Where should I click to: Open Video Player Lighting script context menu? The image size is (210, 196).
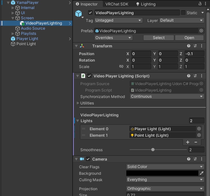click(x=202, y=76)
